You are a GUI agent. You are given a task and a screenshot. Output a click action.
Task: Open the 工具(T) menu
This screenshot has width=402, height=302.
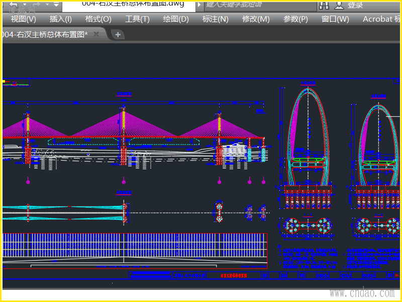coord(137,19)
